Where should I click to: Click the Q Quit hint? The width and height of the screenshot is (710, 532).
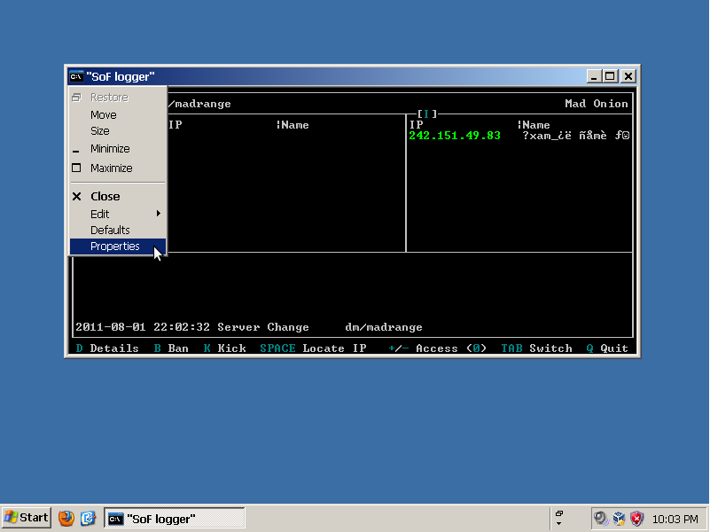click(x=607, y=348)
